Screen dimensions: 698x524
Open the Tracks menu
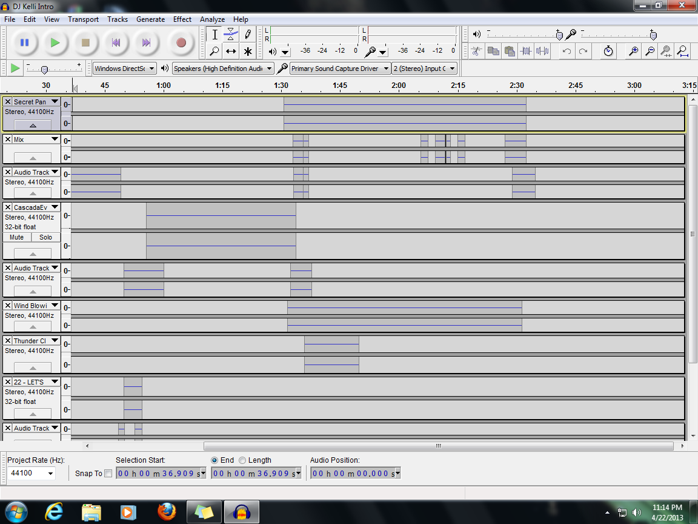tap(118, 19)
